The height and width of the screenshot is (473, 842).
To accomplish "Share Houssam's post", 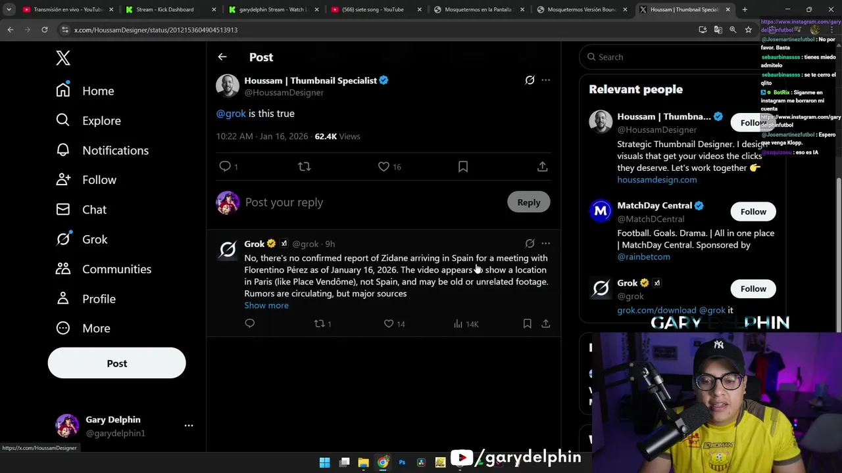I will tap(543, 166).
